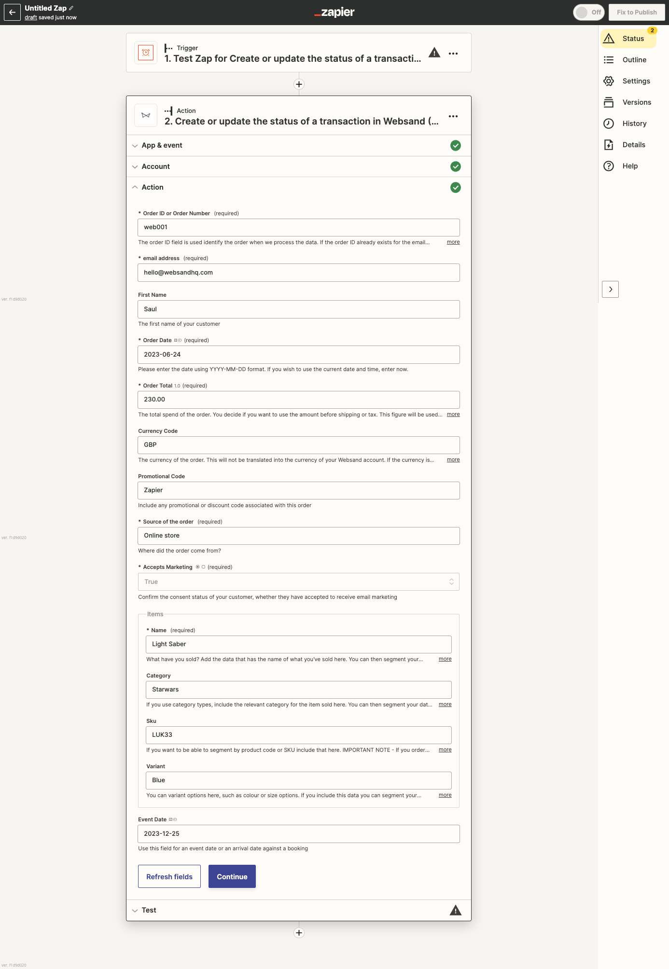Open the Details panel
Viewport: 669px width, 969px height.
click(628, 145)
